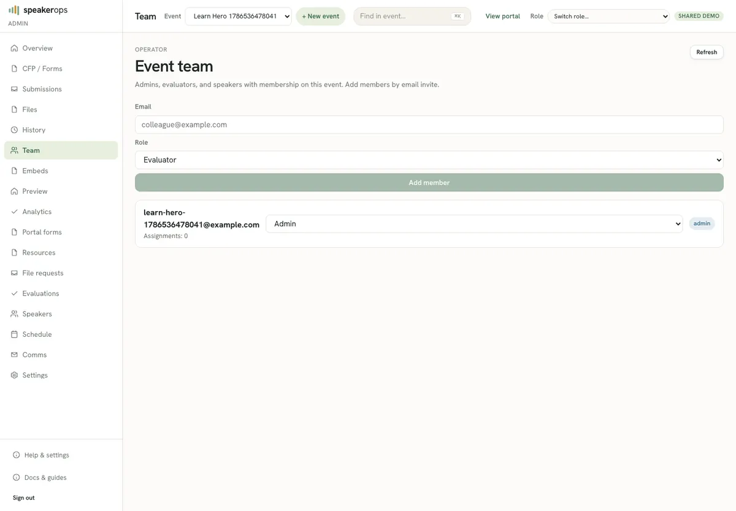Go to Analytics
This screenshot has height=511, width=736.
[x=61, y=212]
